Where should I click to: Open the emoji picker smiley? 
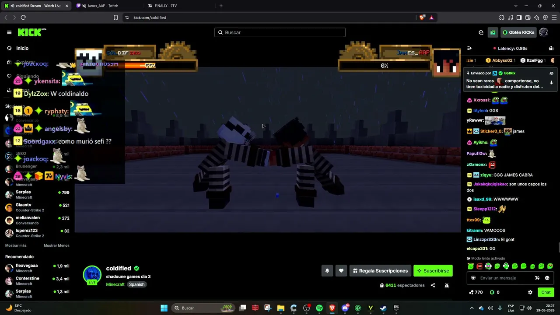click(x=547, y=278)
